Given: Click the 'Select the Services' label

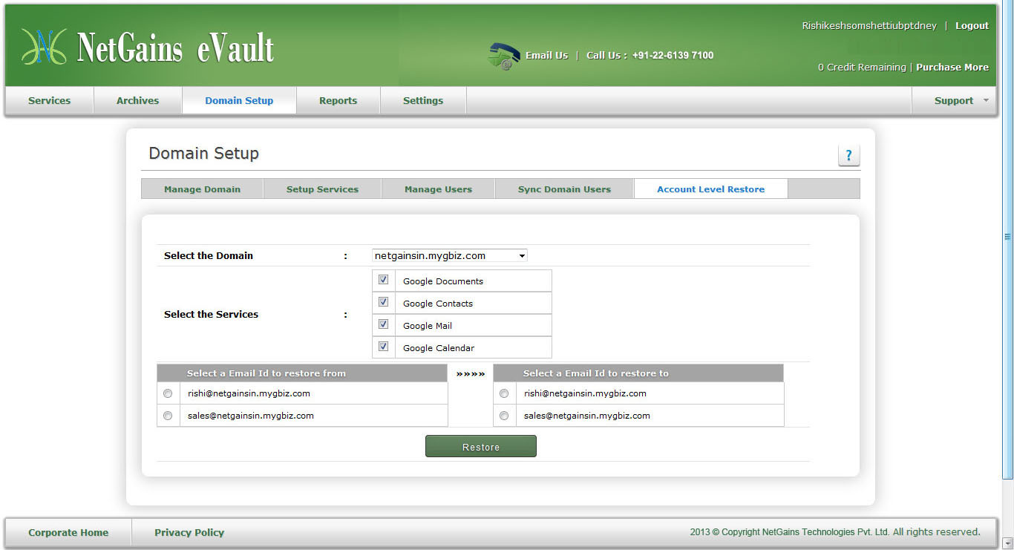Looking at the screenshot, I should point(211,315).
